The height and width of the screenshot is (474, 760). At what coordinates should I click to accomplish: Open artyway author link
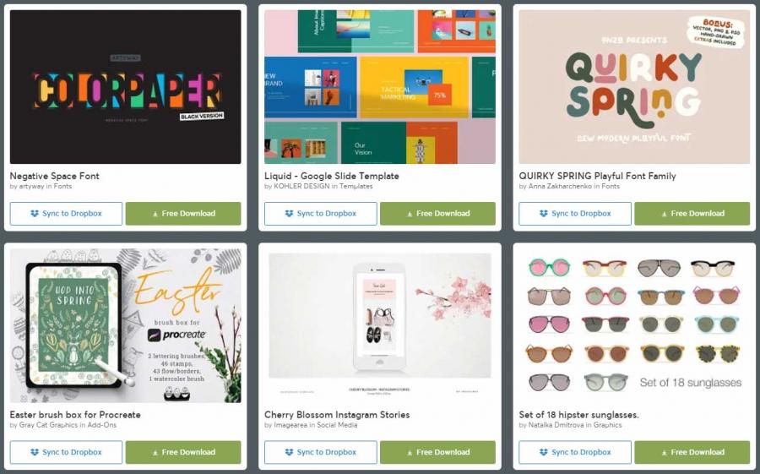click(x=31, y=186)
